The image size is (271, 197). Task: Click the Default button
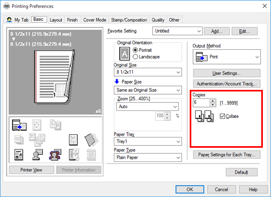point(241,172)
